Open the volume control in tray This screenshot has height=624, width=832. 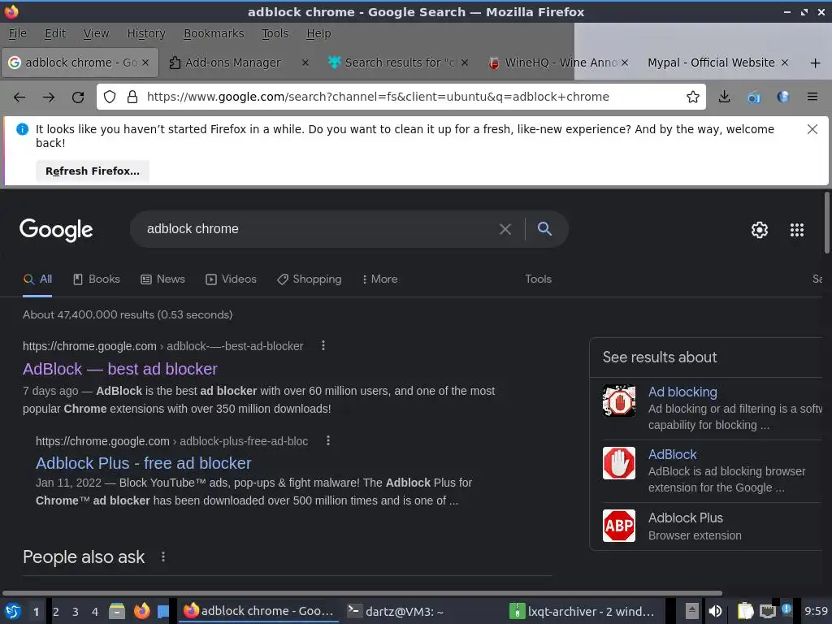pyautogui.click(x=715, y=611)
